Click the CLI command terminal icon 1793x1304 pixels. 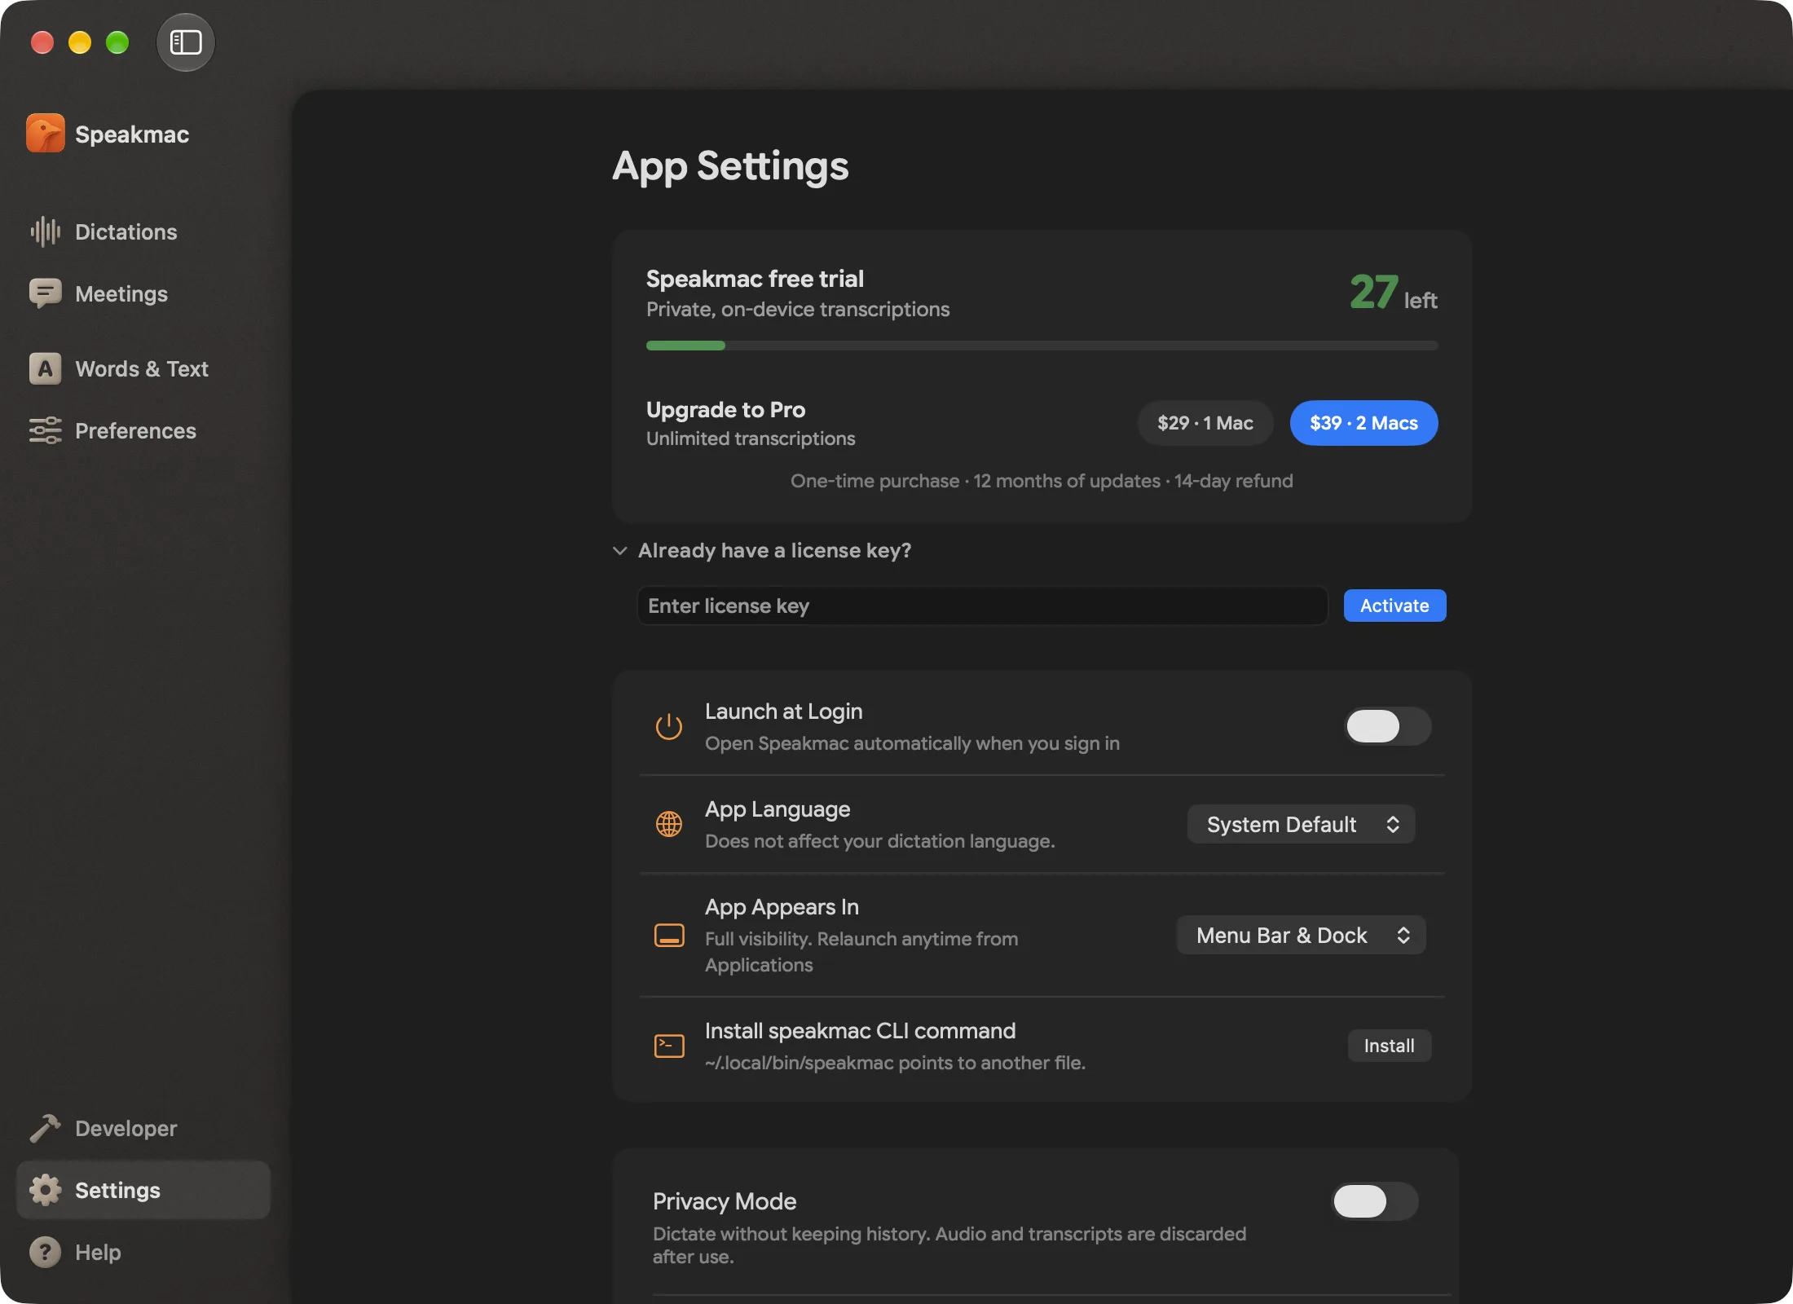(669, 1046)
